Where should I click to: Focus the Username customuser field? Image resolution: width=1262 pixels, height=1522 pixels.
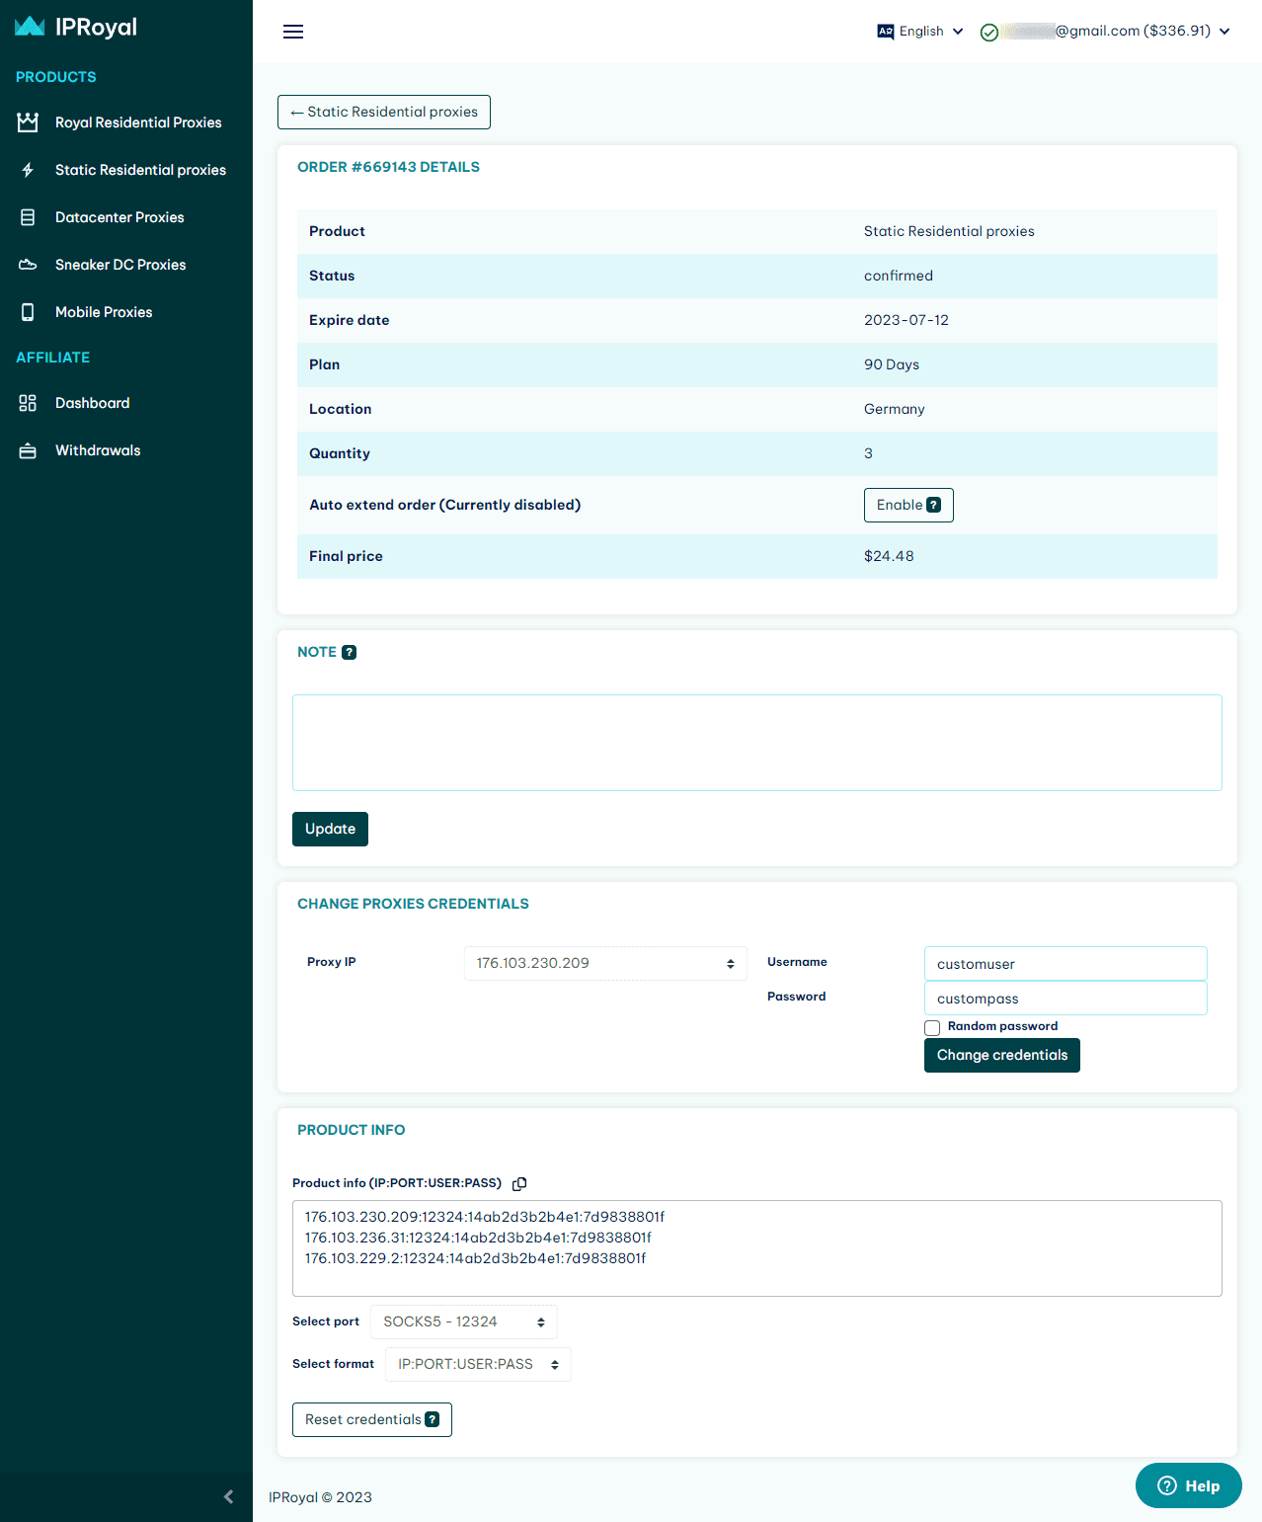(1065, 963)
